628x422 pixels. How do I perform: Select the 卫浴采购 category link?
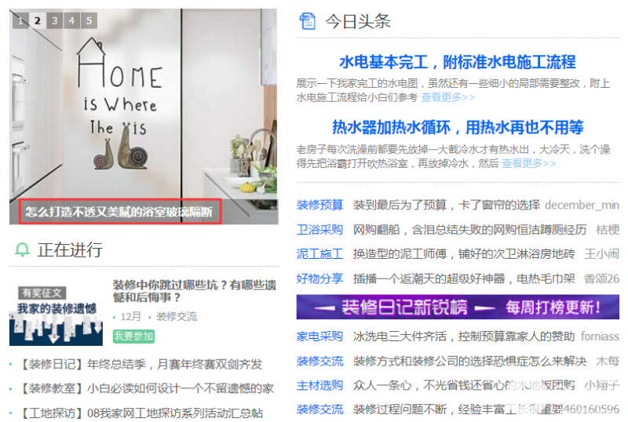point(319,229)
